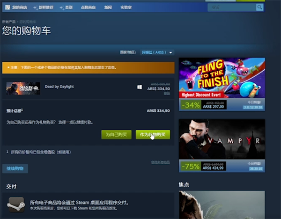Click the 您的购物车 breadcrumb

(x=28, y=22)
